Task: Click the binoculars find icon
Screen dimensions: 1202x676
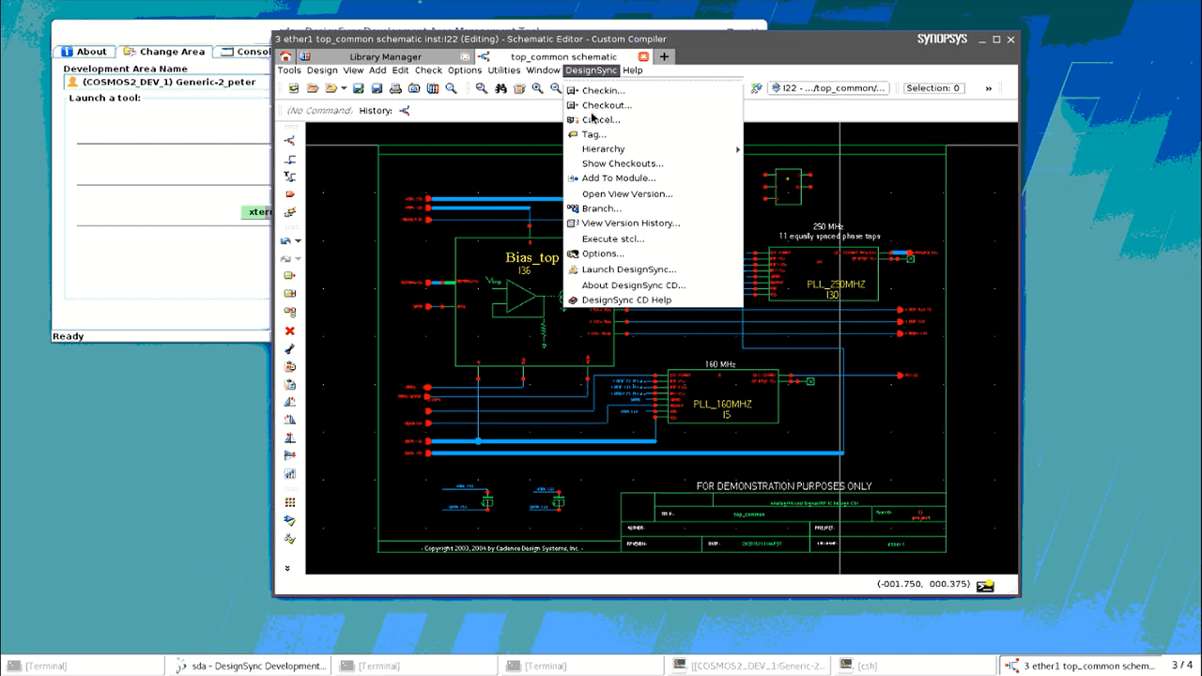Action: pos(501,88)
